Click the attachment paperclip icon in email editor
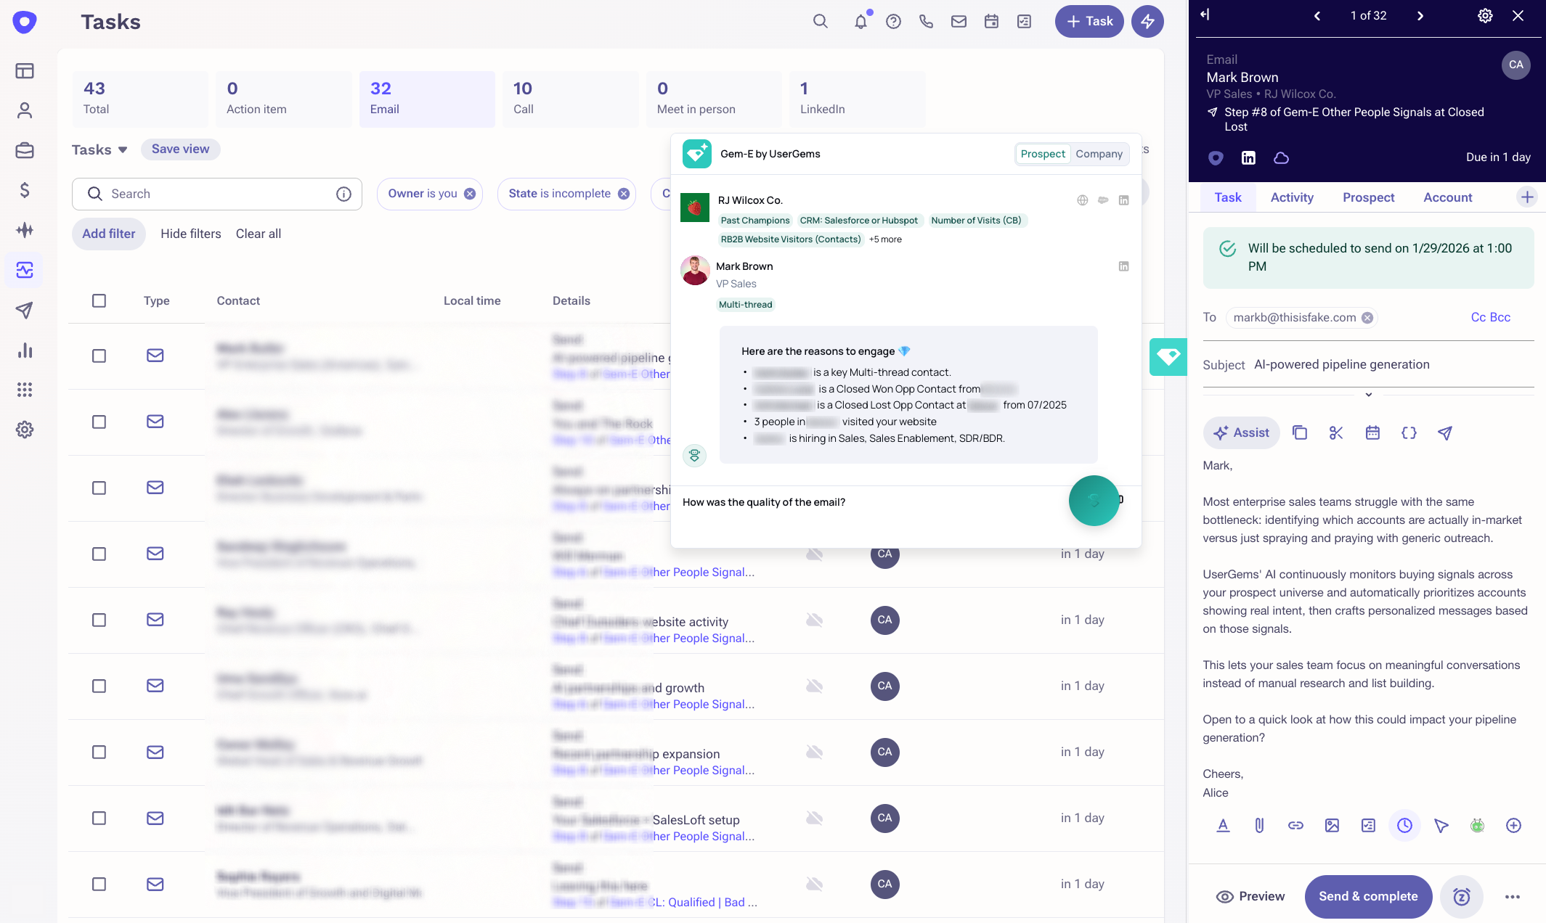This screenshot has width=1546, height=923. pyautogui.click(x=1259, y=825)
